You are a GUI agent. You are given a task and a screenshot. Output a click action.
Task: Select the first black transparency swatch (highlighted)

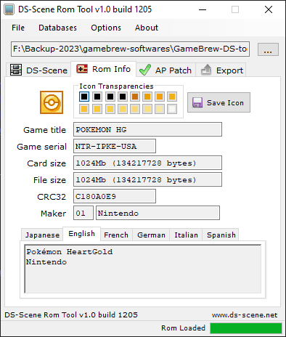click(x=84, y=97)
